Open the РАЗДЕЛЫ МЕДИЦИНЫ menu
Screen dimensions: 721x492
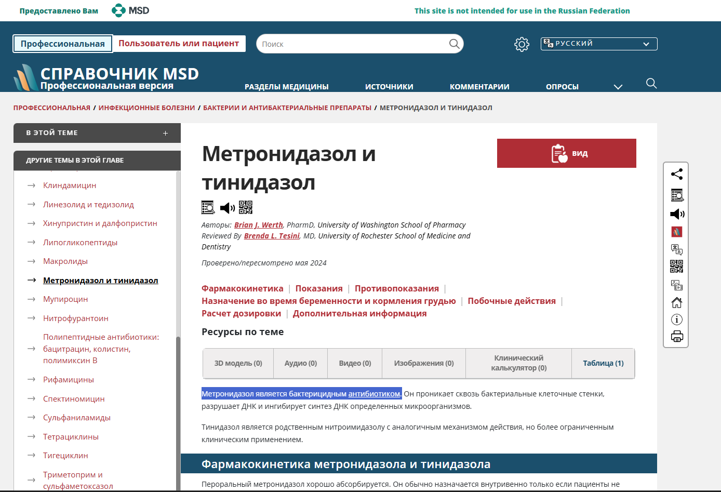coord(286,87)
